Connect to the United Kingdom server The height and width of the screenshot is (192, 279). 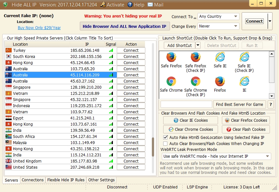click(x=131, y=161)
